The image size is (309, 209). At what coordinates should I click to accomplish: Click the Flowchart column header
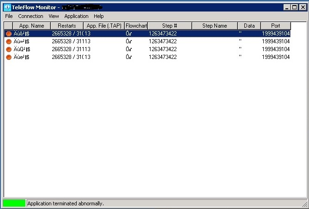click(x=136, y=26)
